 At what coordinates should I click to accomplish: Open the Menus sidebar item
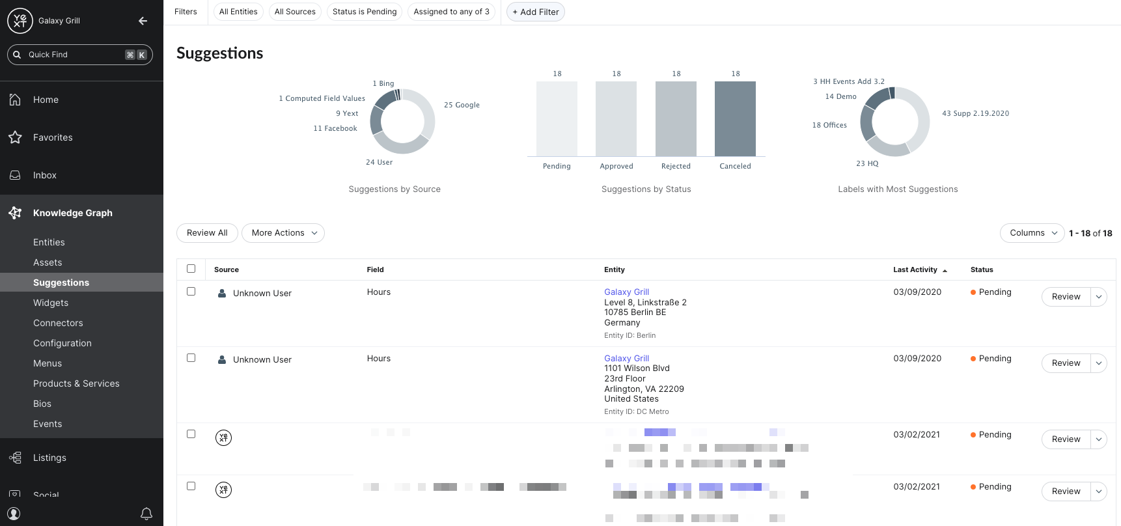pyautogui.click(x=48, y=363)
